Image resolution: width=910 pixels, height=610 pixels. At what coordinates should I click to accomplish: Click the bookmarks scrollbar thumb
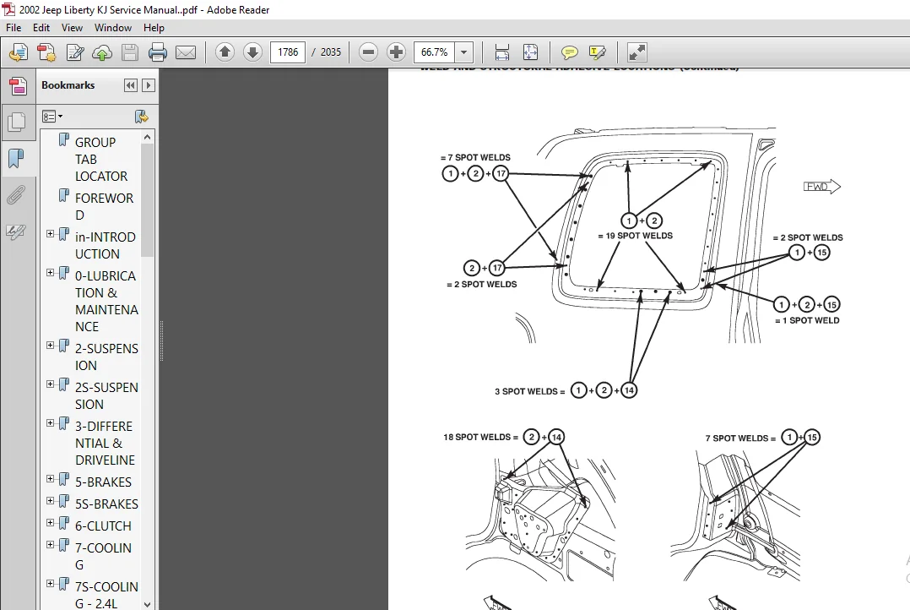pyautogui.click(x=148, y=200)
